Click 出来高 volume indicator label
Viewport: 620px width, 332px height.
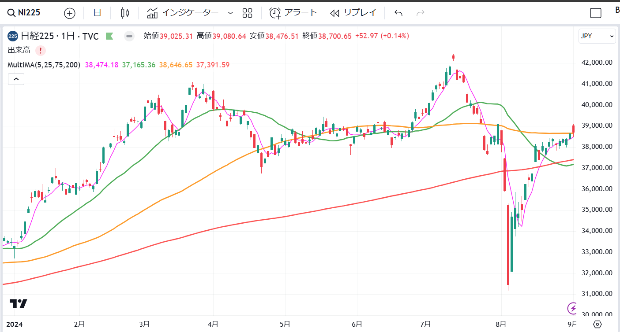(x=18, y=50)
